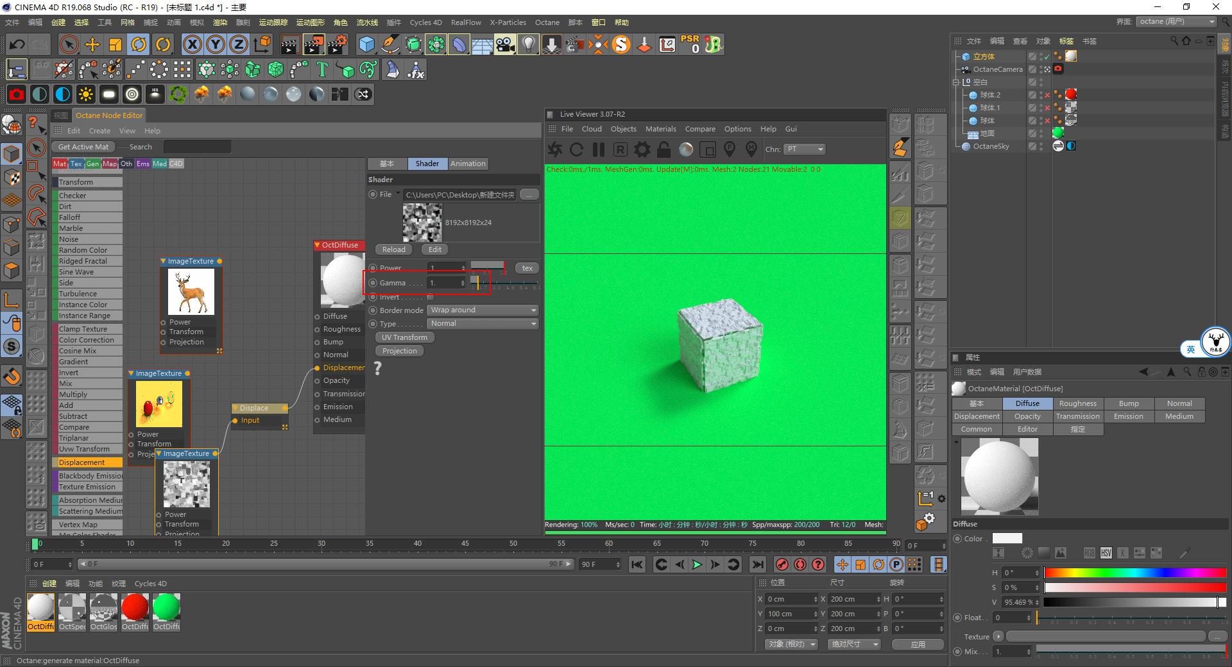The height and width of the screenshot is (667, 1232).
Task: Pause the Live Viewer render
Action: tap(598, 149)
